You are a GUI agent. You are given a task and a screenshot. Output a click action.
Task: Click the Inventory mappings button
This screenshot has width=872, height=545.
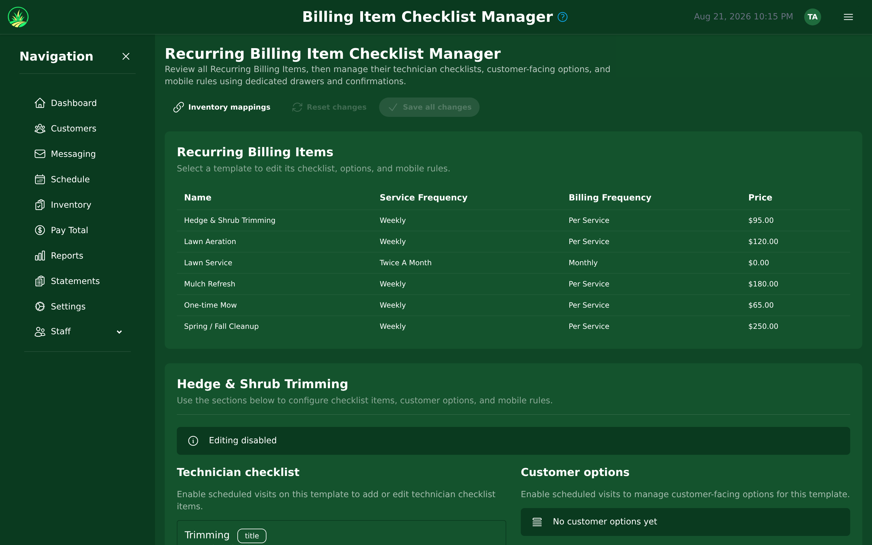[x=222, y=107]
